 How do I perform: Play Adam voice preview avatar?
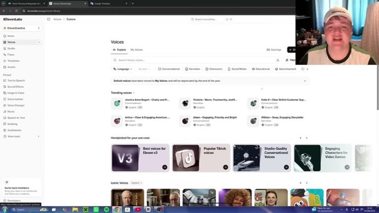coord(185,121)
